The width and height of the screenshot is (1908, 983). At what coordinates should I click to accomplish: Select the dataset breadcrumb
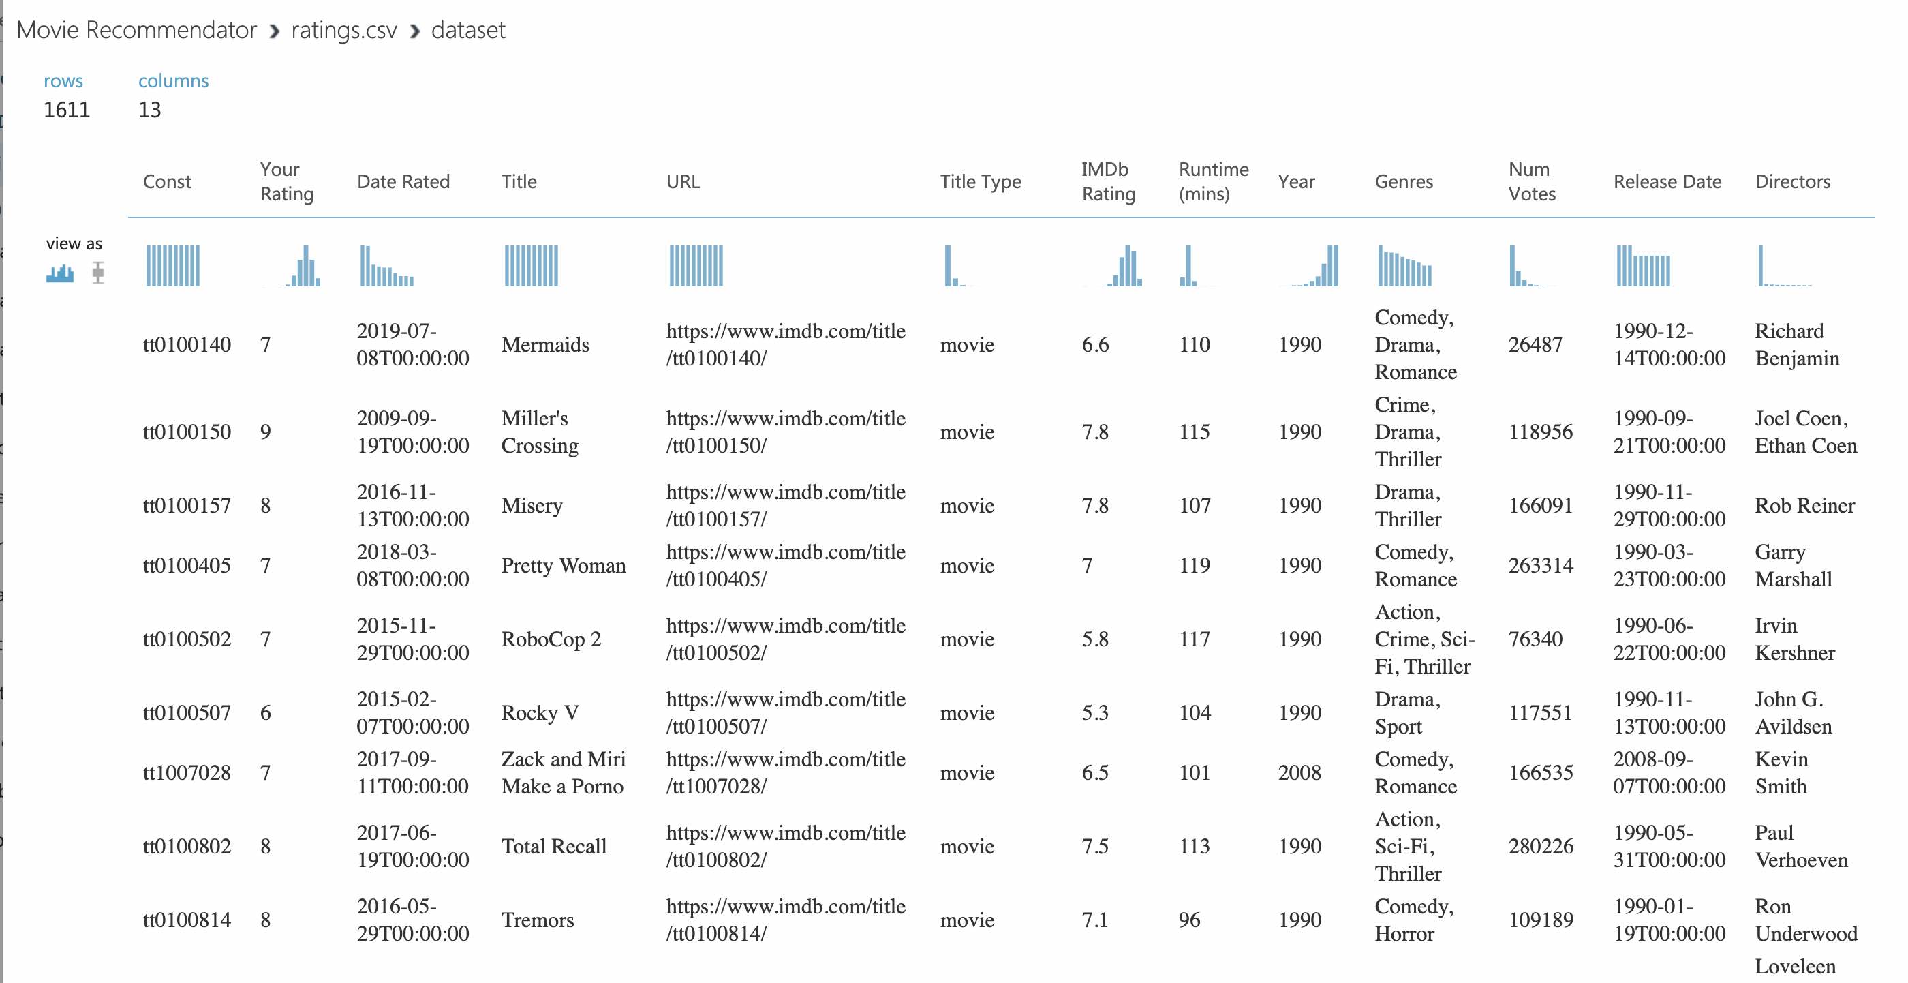point(468,31)
